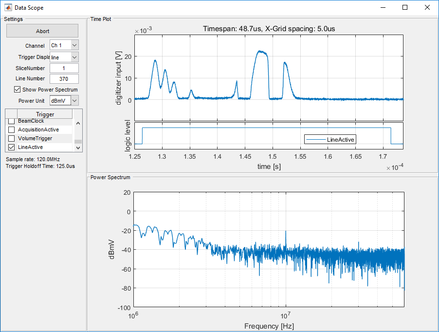The width and height of the screenshot is (439, 332).
Task: Enable the BeamClock trigger checkbox
Action: [12, 121]
